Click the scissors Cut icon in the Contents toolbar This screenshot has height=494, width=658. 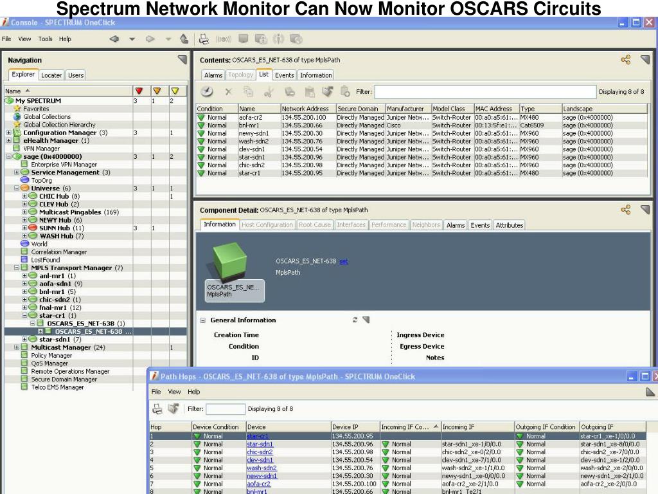click(269, 91)
